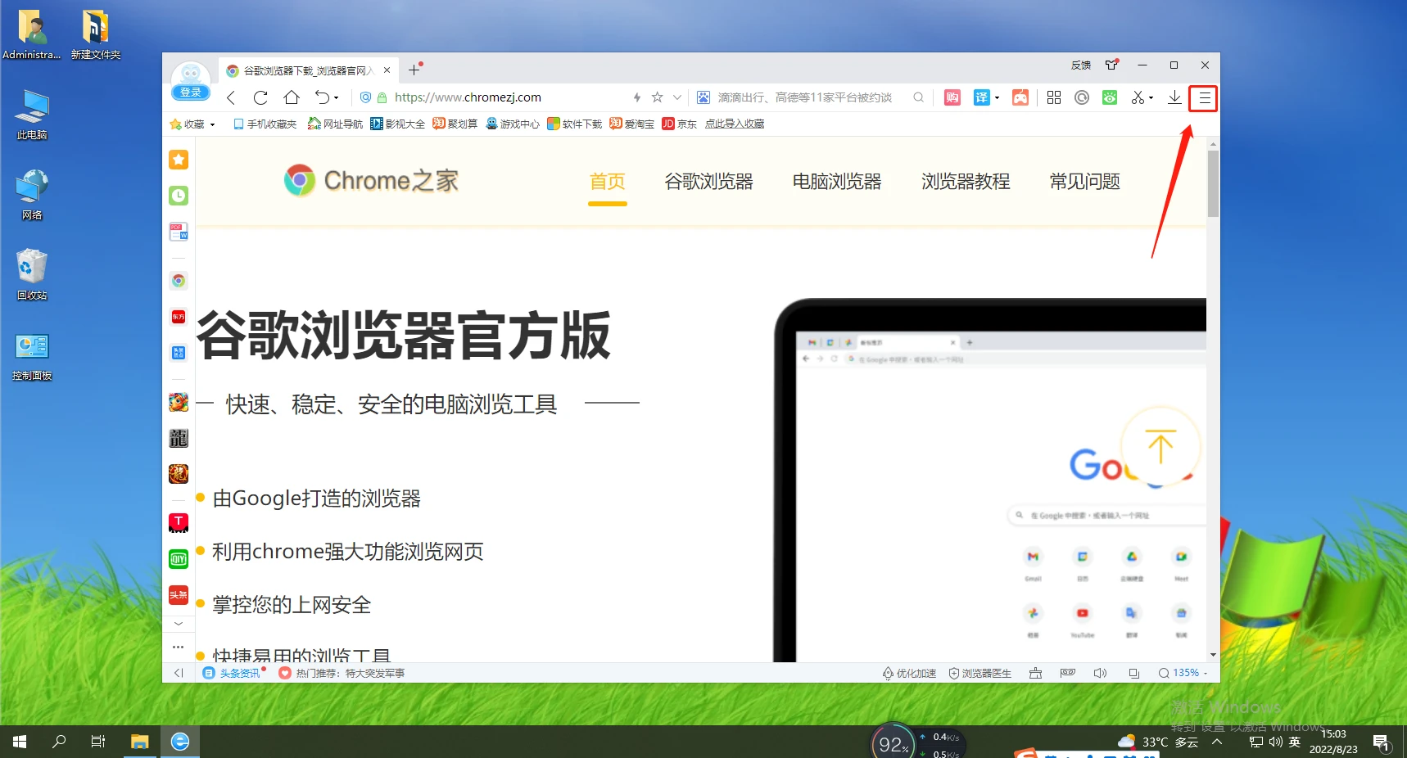The height and width of the screenshot is (758, 1407).
Task: Toggle page sound with speaker icon in status bar
Action: [x=1100, y=673]
